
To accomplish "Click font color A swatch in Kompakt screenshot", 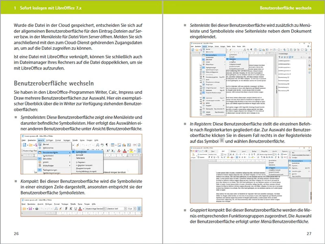I will [80, 209].
